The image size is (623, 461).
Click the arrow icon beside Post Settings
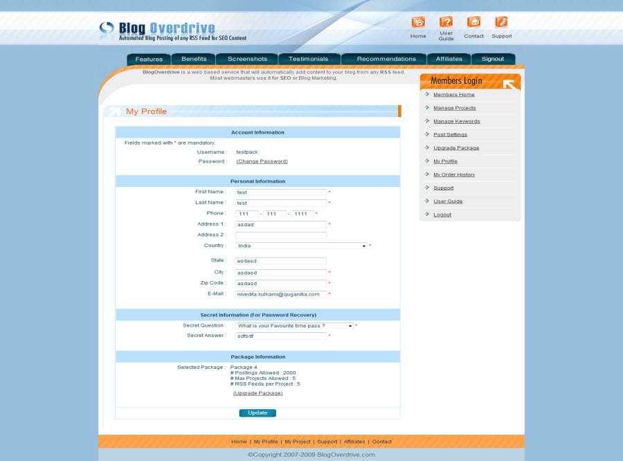(427, 134)
